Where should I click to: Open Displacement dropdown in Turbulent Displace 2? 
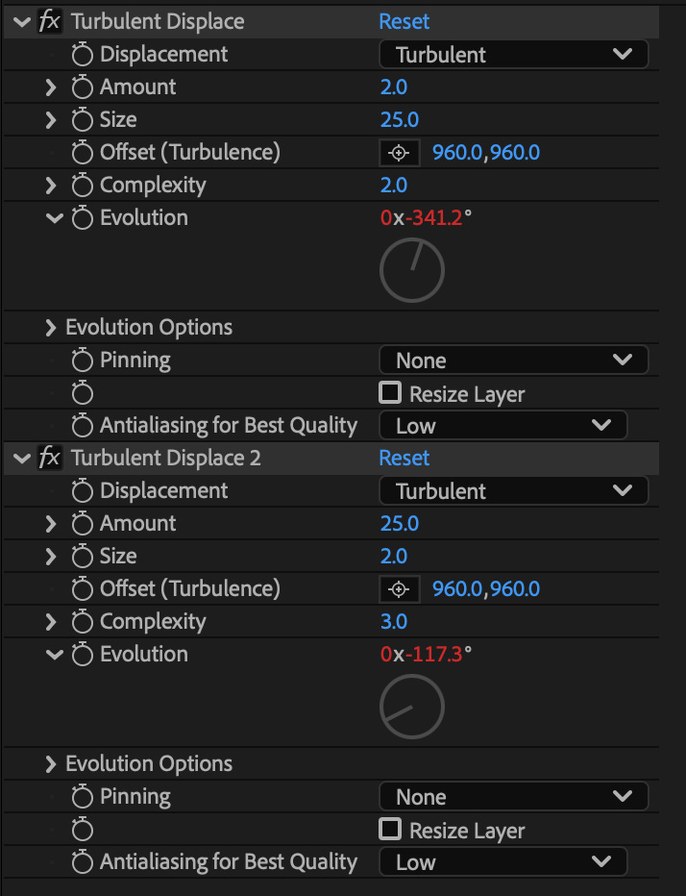(x=513, y=491)
